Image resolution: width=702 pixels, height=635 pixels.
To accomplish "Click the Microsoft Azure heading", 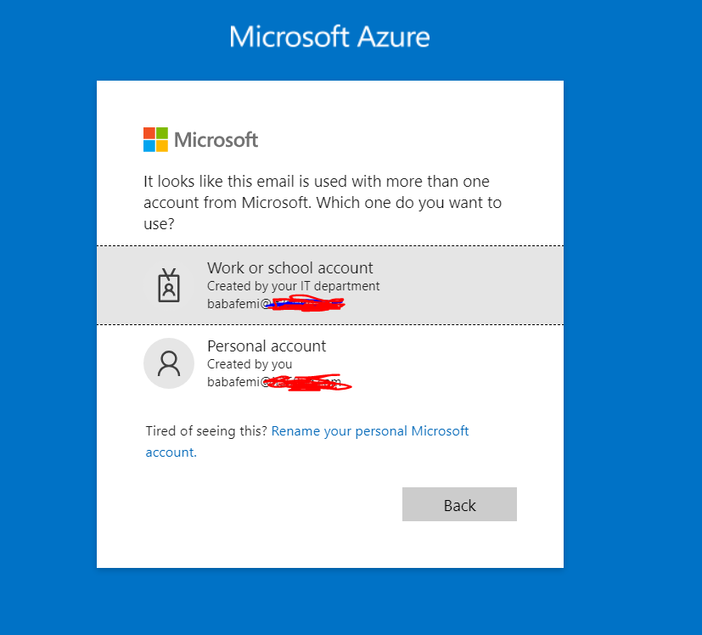I will (329, 37).
